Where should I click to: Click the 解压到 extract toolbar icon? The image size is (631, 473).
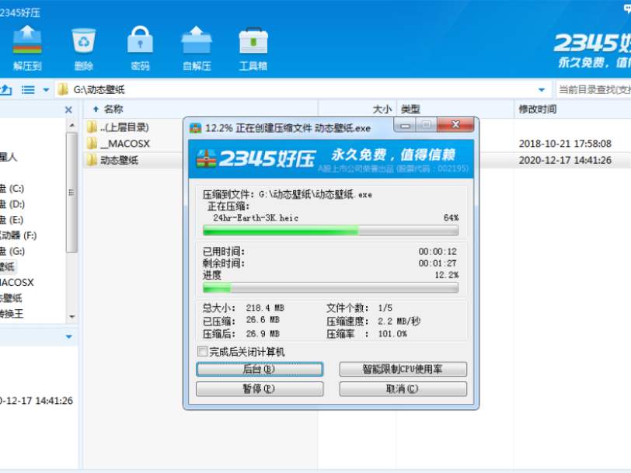(27, 48)
